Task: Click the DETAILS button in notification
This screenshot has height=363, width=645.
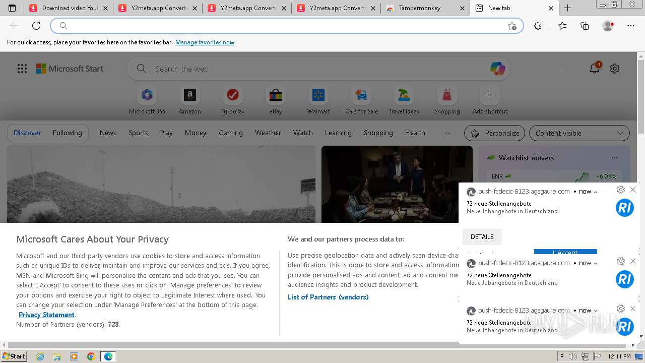Action: 482,237
